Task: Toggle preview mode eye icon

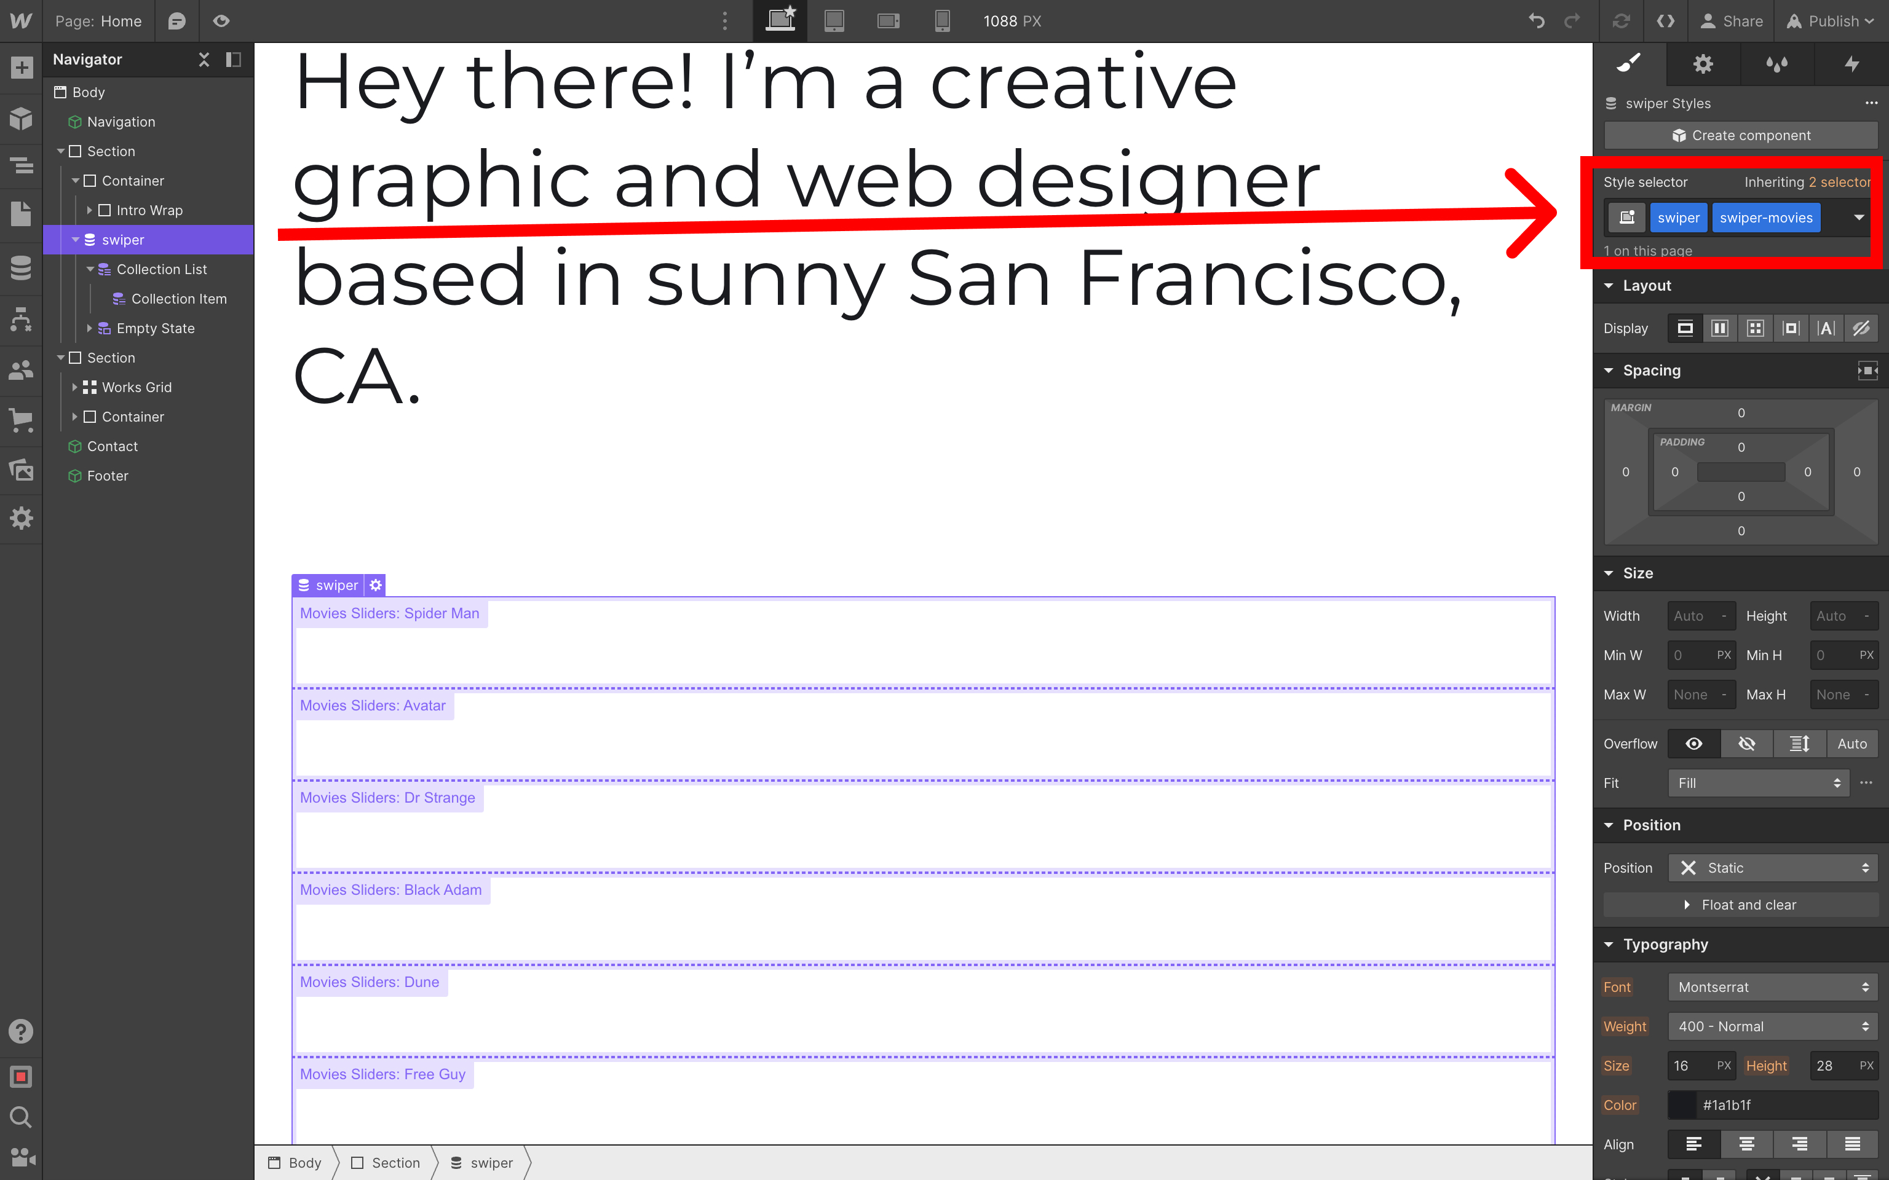Action: (x=221, y=21)
